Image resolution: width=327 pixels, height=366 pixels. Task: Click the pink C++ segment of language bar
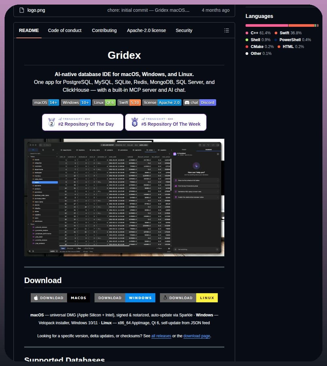(x=267, y=25)
